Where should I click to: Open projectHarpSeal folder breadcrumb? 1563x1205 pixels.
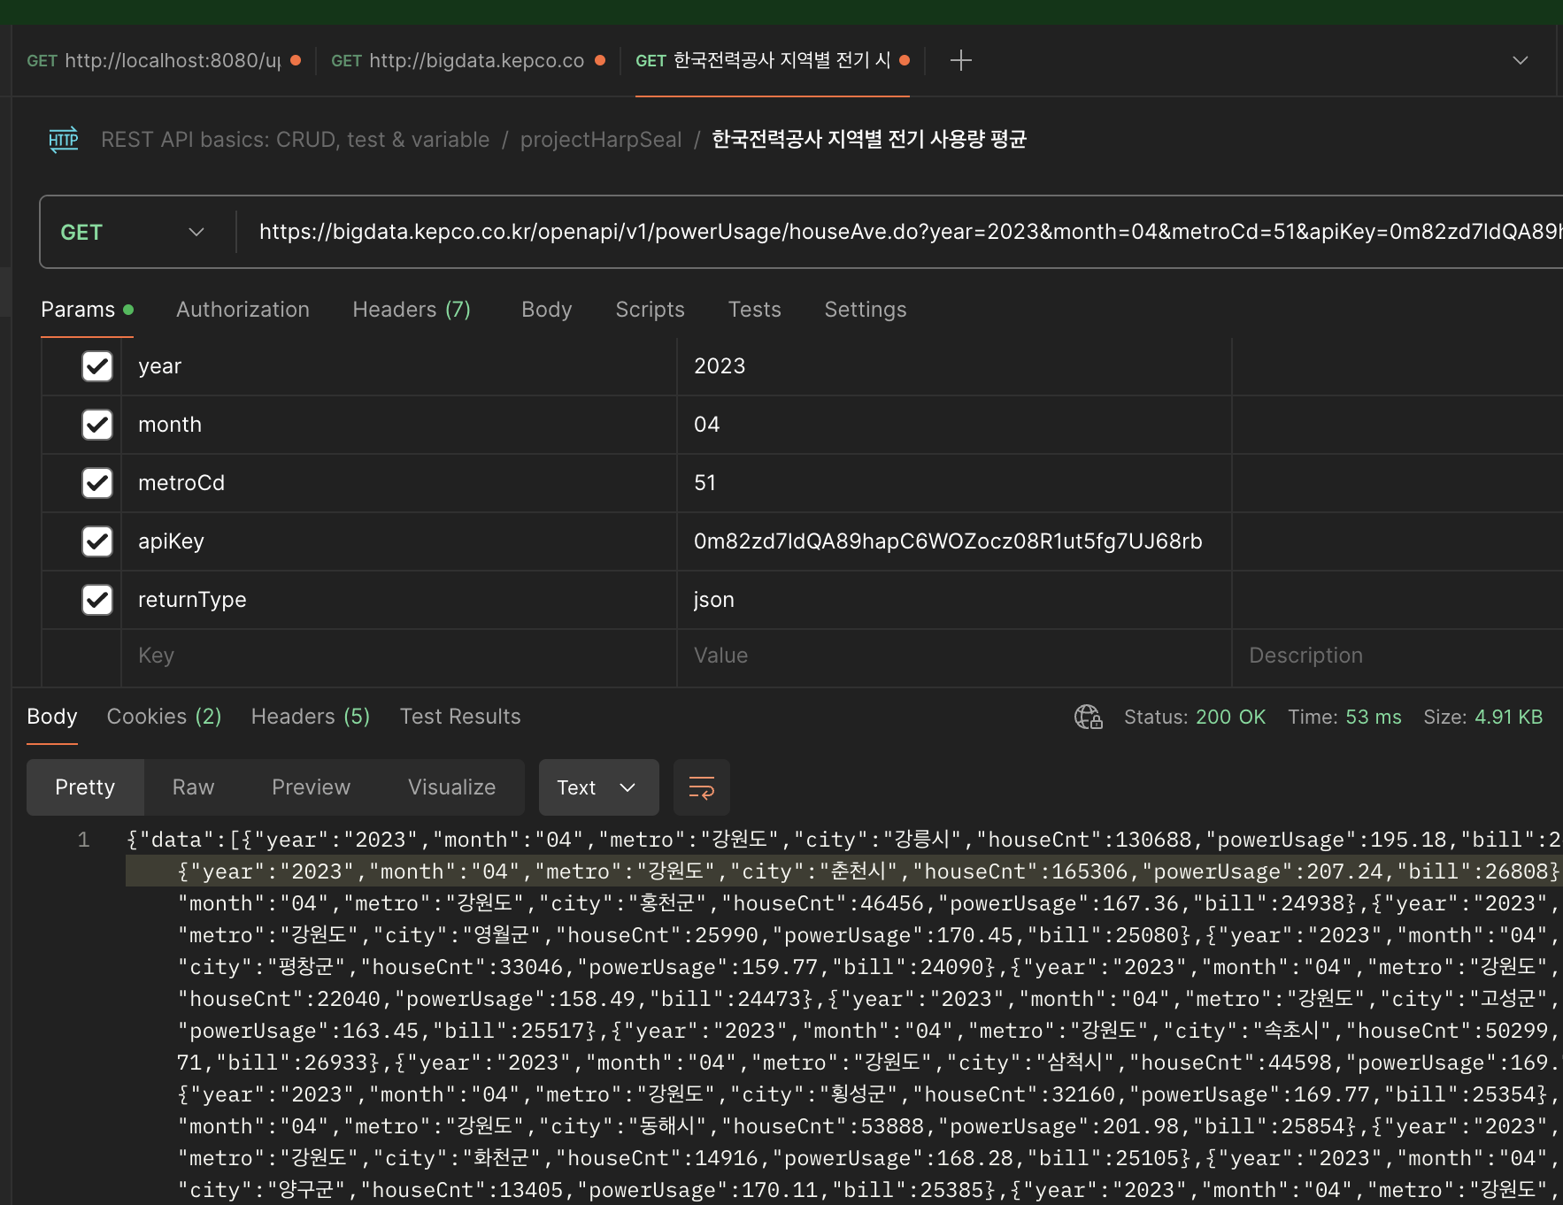click(x=601, y=140)
